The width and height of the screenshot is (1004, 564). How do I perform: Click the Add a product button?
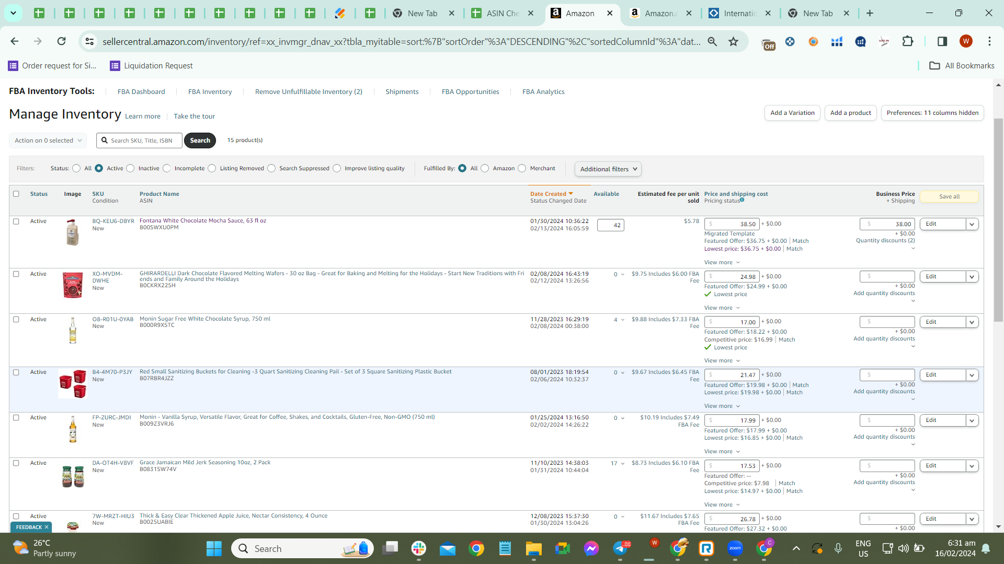pyautogui.click(x=851, y=113)
